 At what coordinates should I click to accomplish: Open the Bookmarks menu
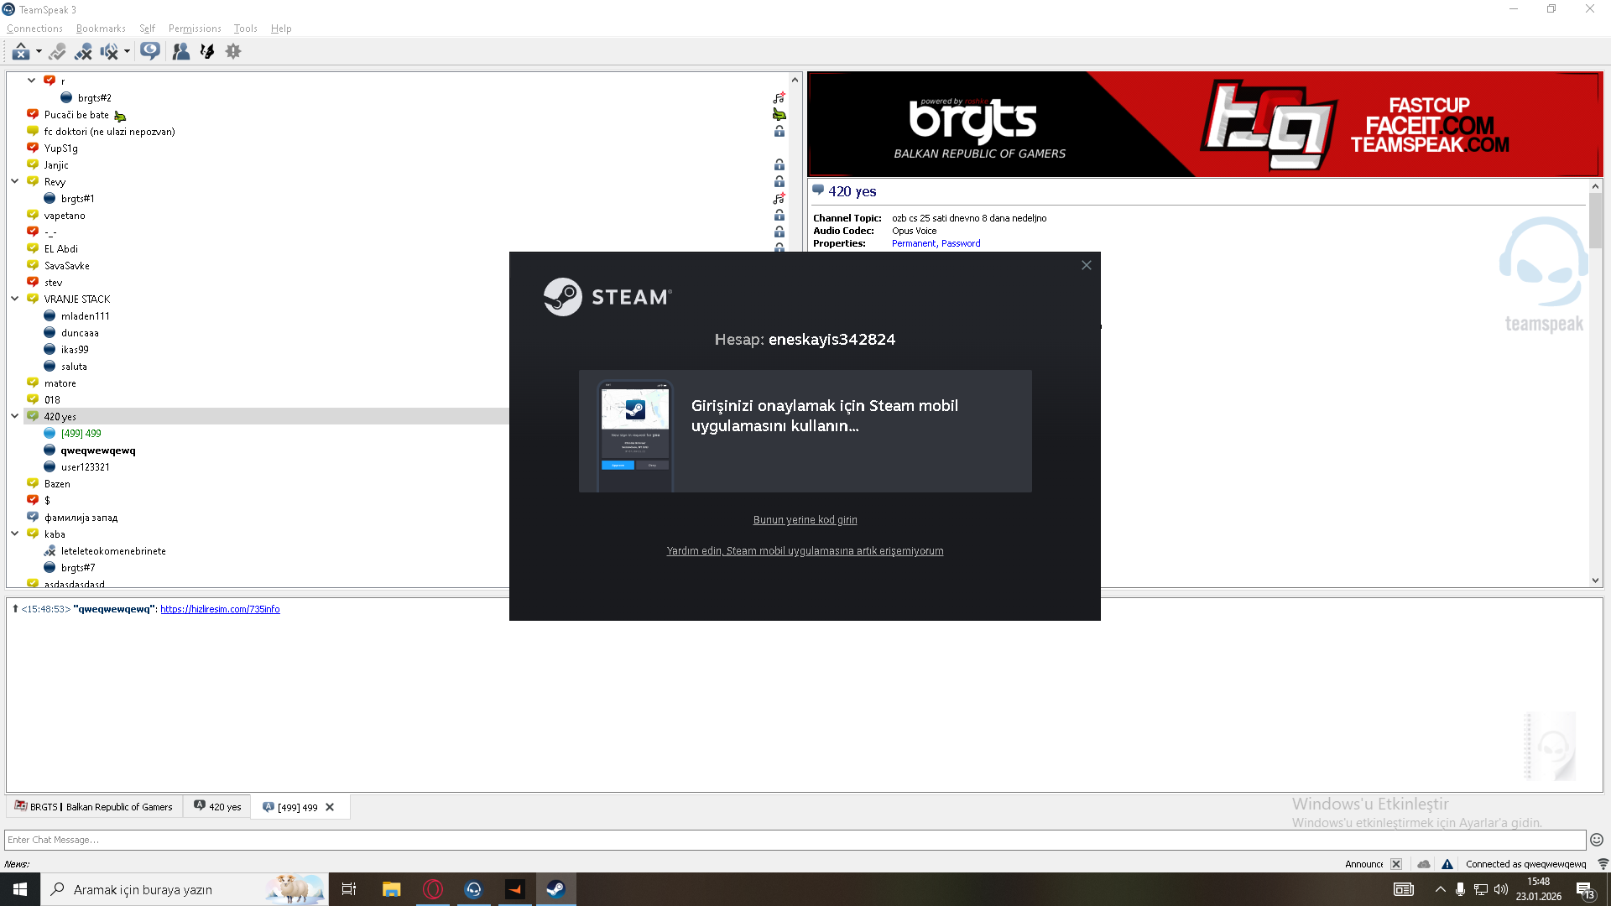(x=101, y=29)
